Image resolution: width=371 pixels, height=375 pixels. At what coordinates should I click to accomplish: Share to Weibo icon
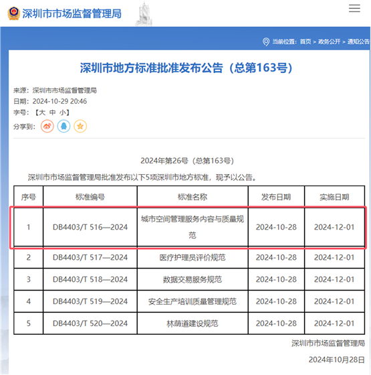click(x=47, y=126)
